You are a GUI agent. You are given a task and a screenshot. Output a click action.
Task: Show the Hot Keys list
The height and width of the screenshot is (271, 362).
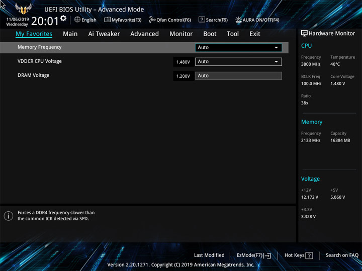click(x=299, y=255)
